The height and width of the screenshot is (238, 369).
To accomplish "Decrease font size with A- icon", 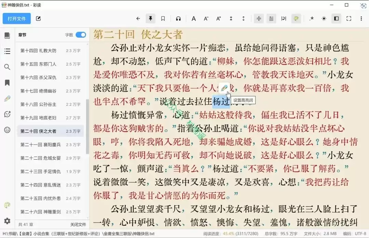I will pos(206,18).
